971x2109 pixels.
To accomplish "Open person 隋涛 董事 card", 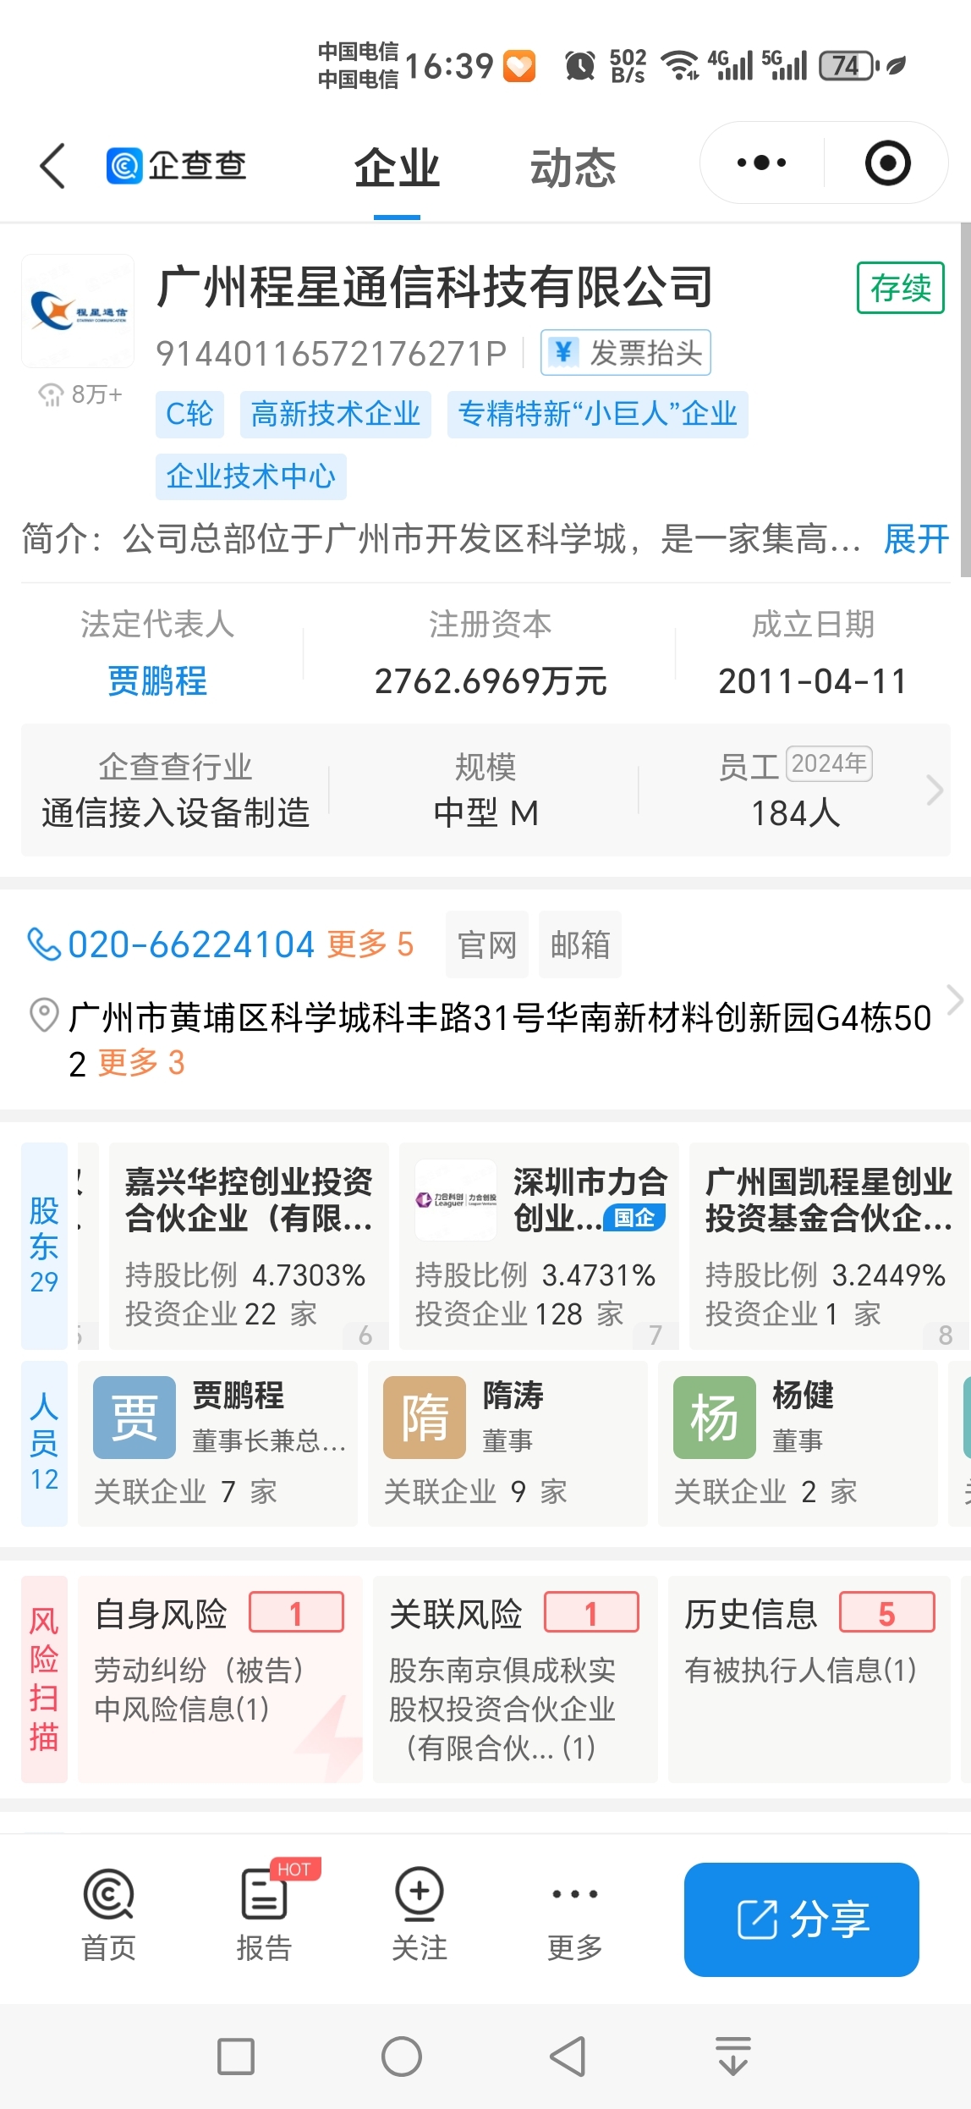I will click(x=507, y=1443).
